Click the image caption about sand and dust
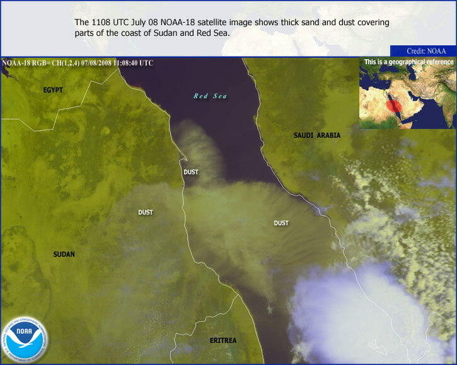 pyautogui.click(x=231, y=28)
